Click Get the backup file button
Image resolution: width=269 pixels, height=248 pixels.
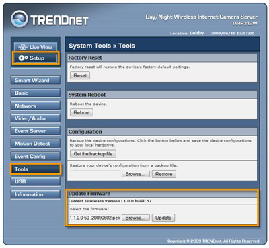(93, 154)
